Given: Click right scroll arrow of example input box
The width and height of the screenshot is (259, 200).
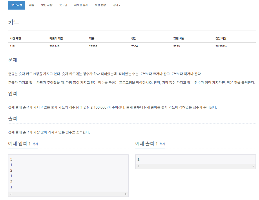Looking at the screenshot, I should coord(126,194).
